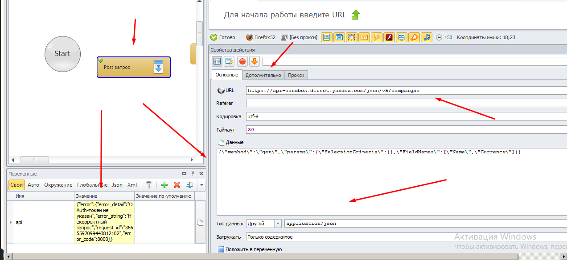The height and width of the screenshot is (260, 567).
Task: Click copy icon beside api variable row
Action: coord(200,222)
